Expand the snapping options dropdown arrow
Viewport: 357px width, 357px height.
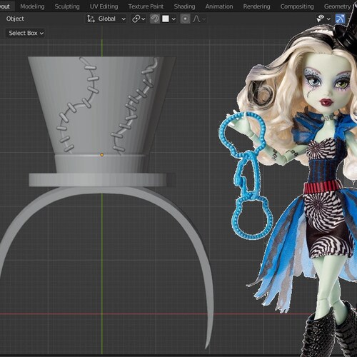tap(174, 19)
